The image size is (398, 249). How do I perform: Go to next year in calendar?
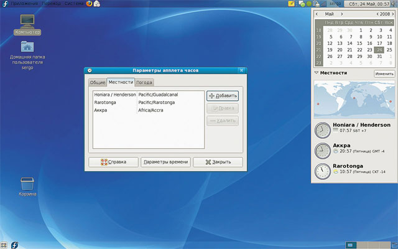tap(393, 14)
